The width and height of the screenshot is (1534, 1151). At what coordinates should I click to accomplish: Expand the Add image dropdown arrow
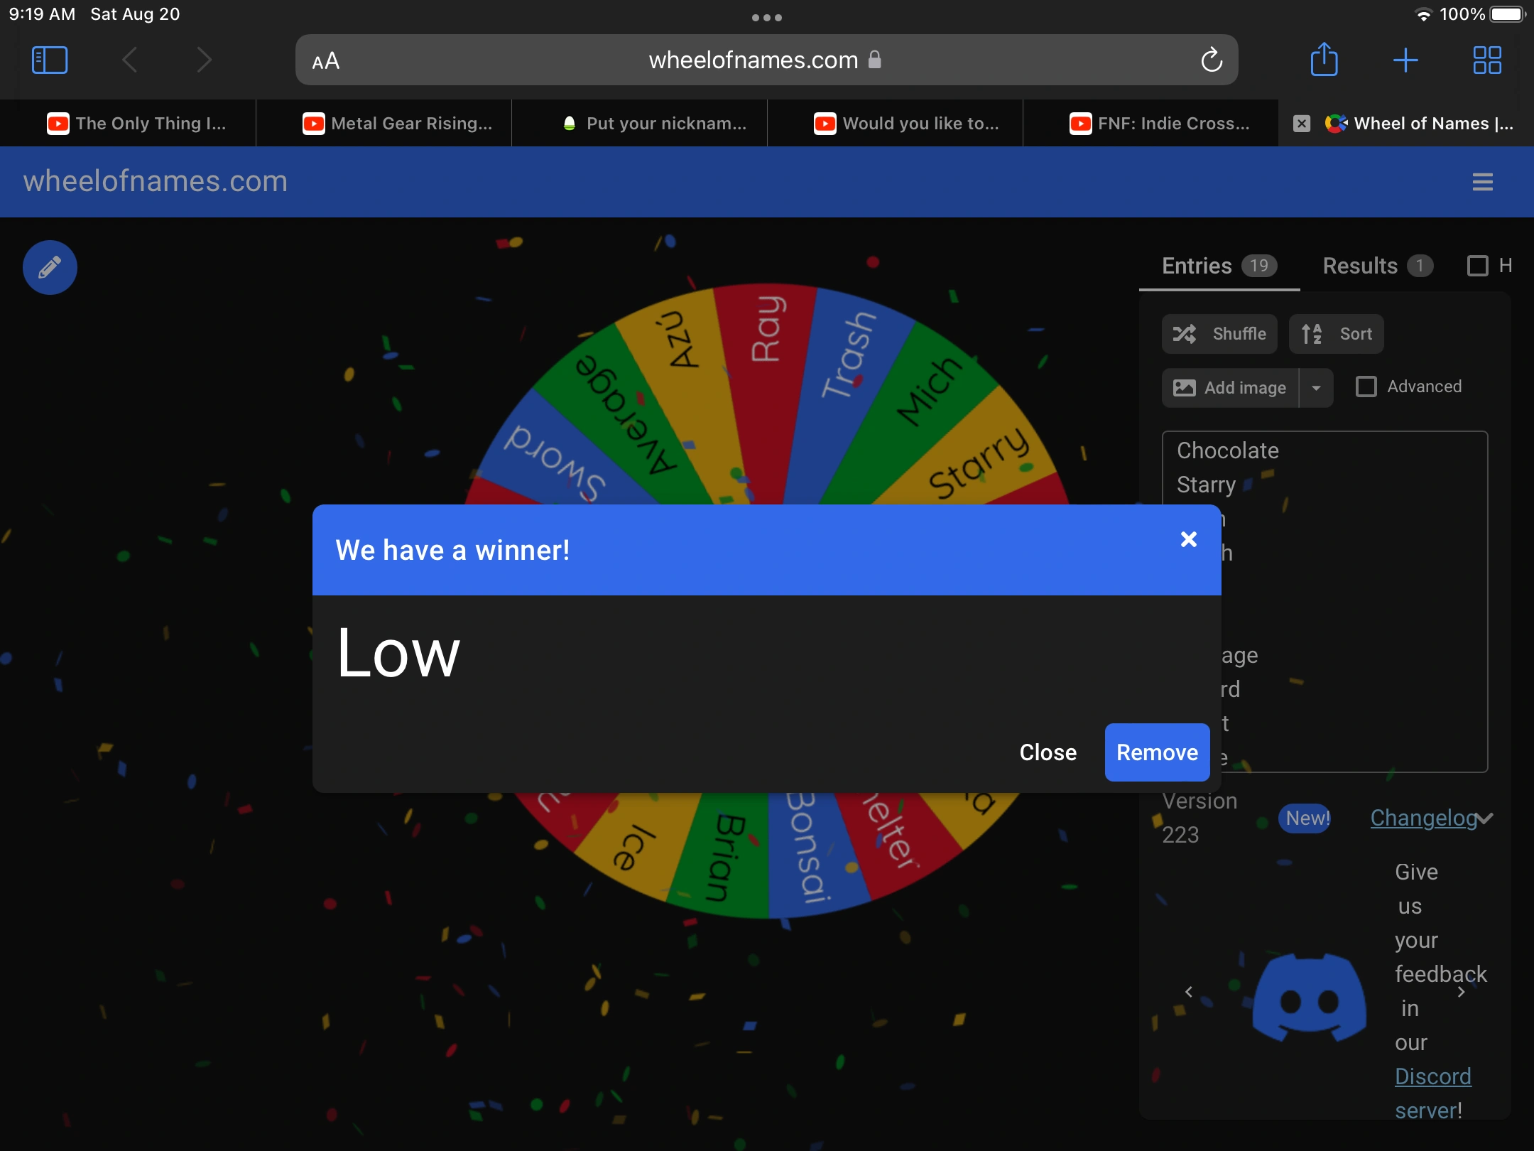1317,388
